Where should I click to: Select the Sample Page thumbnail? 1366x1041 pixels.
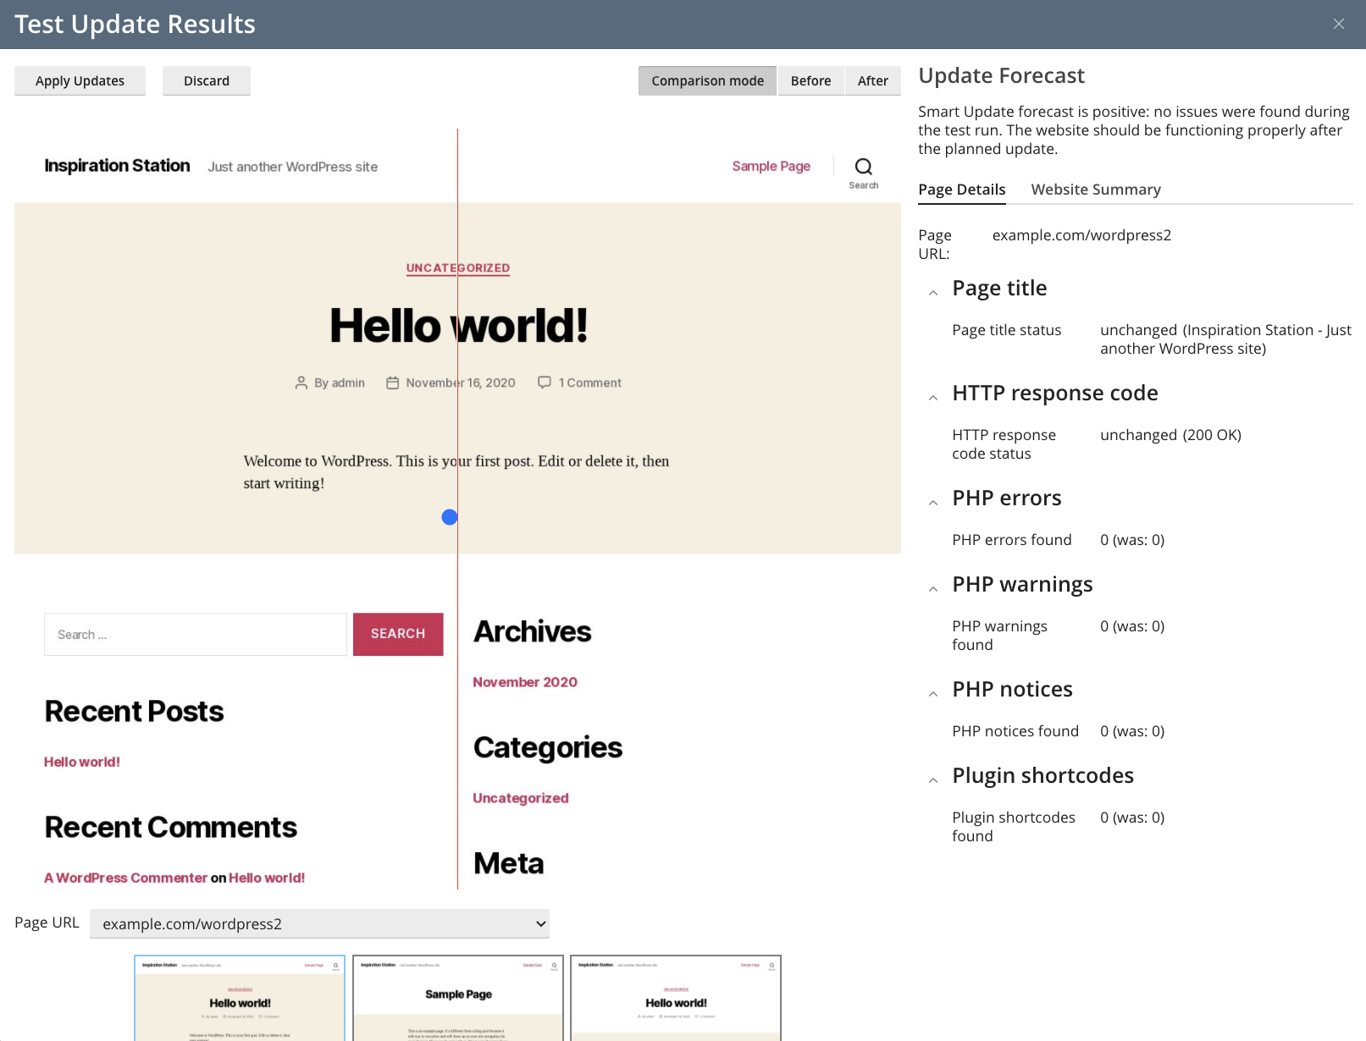[x=458, y=998]
